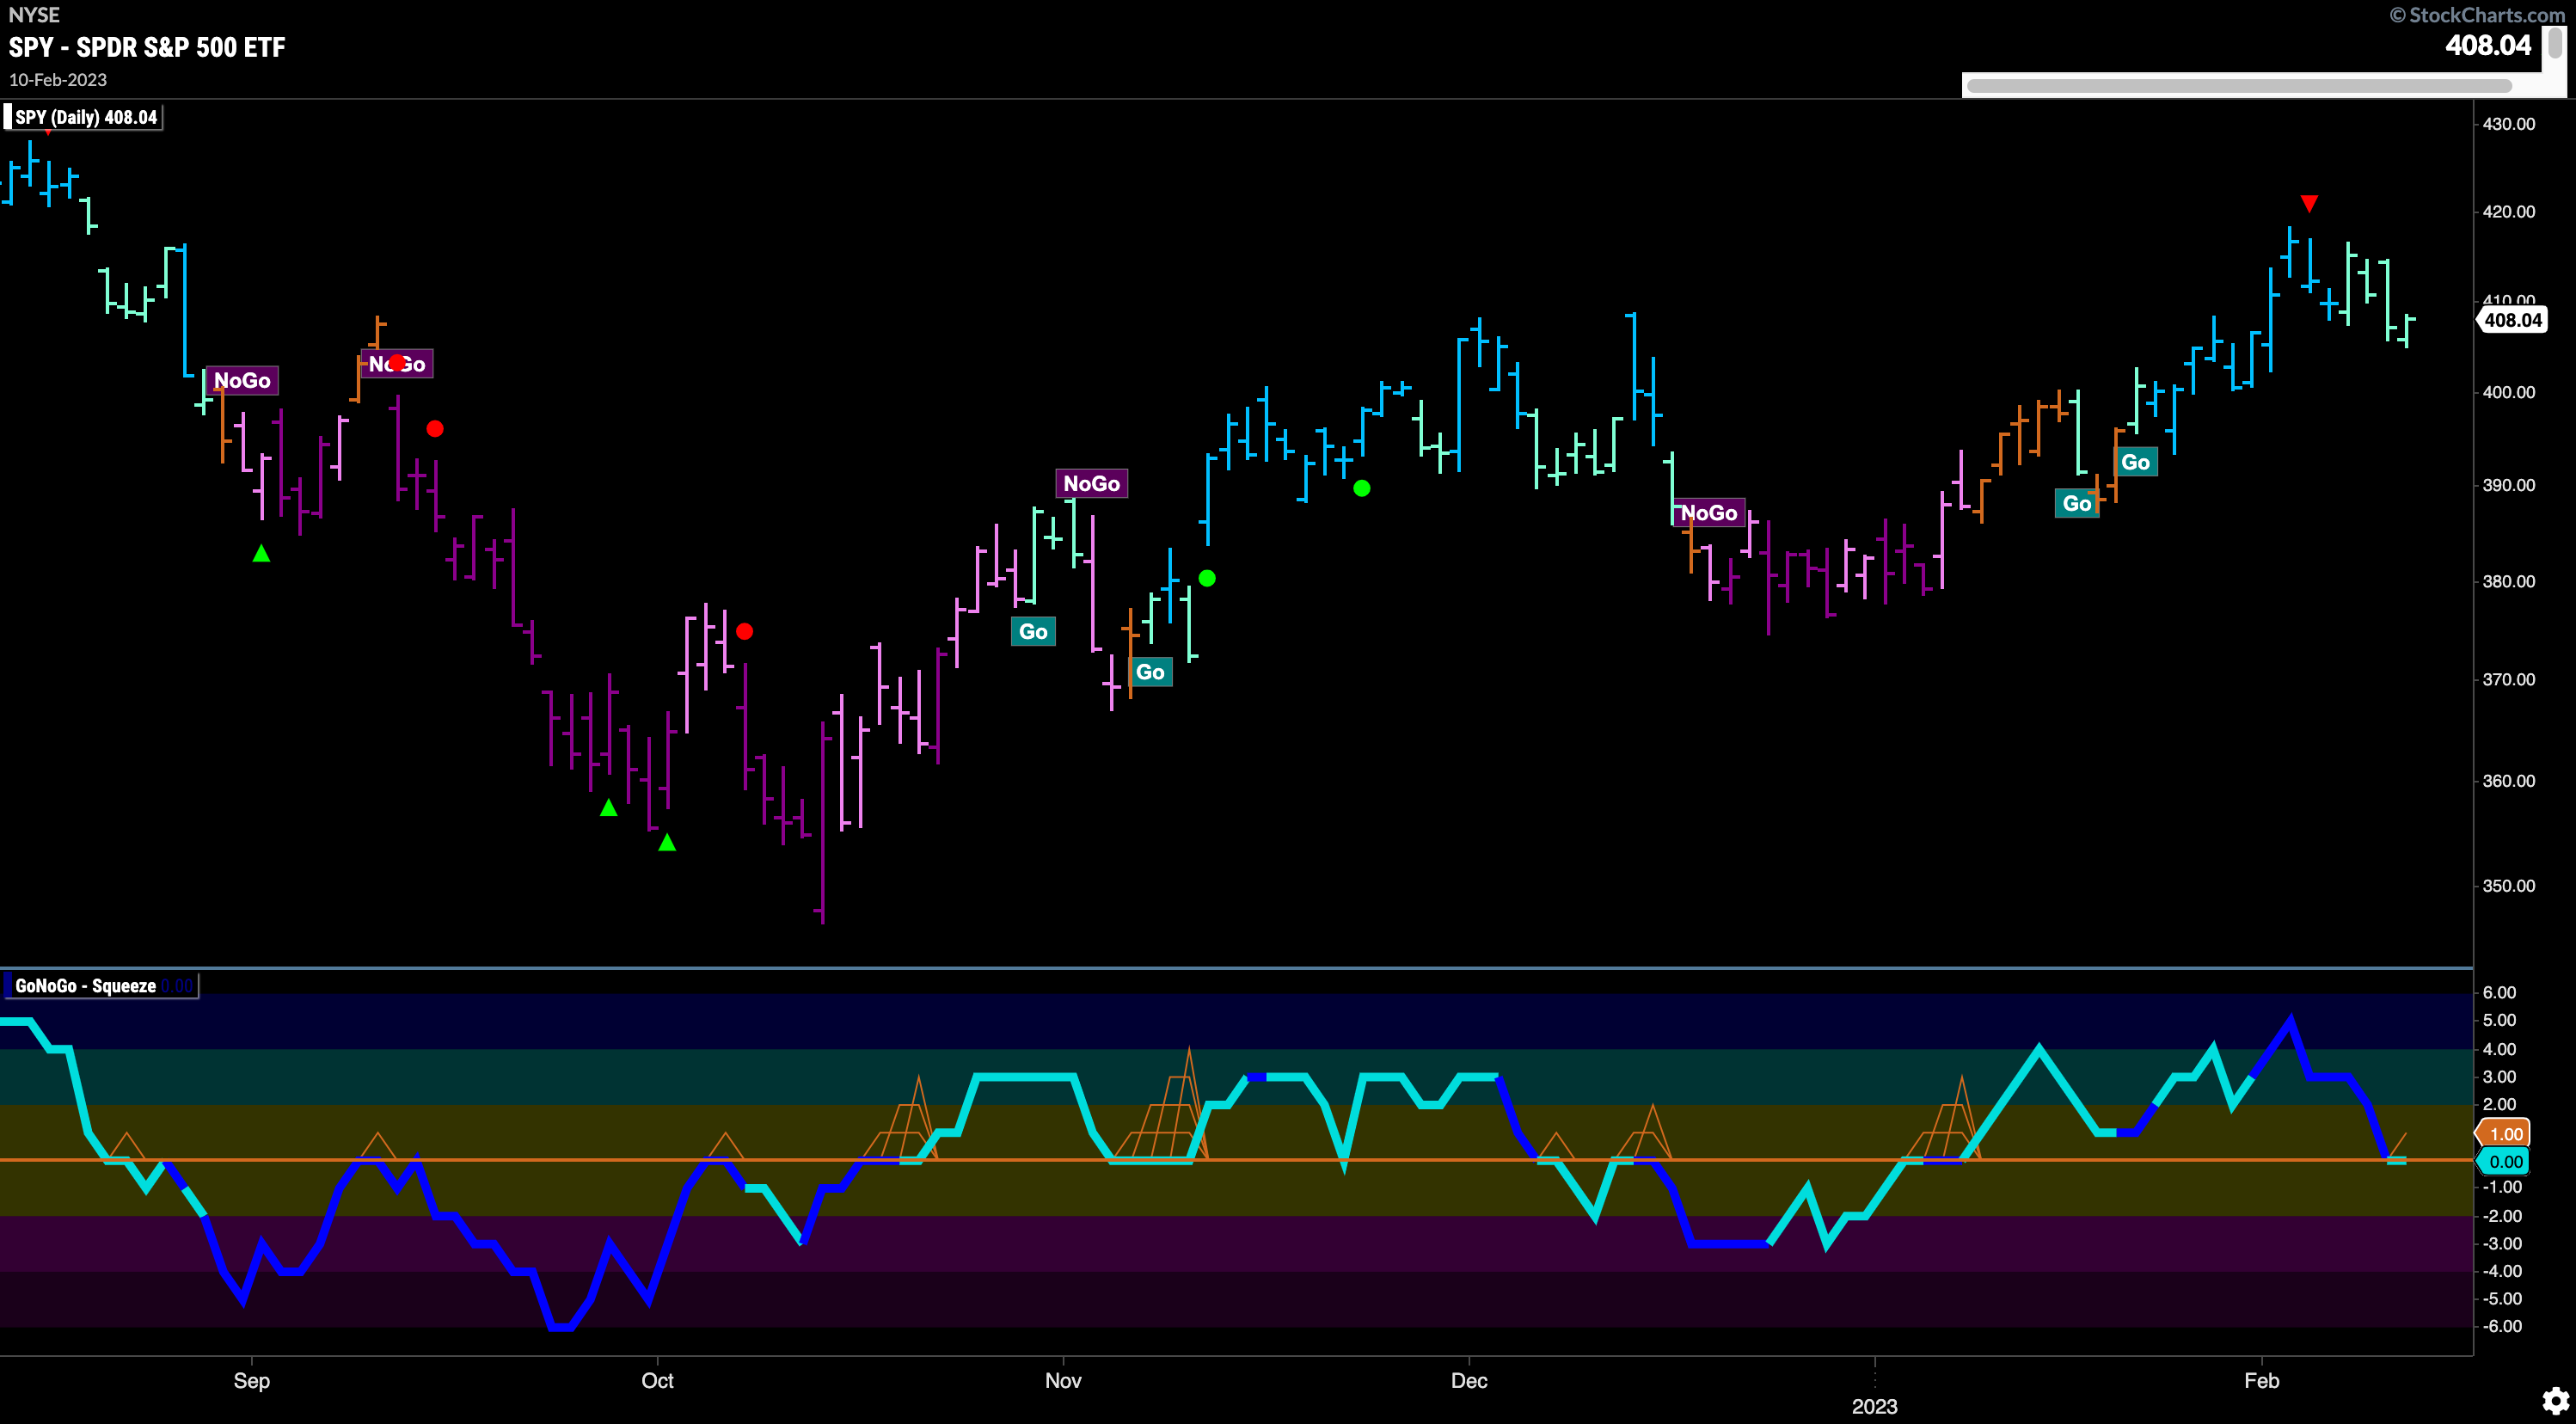The height and width of the screenshot is (1424, 2576).
Task: Select green up-triangle marker just after October start
Action: tap(667, 842)
